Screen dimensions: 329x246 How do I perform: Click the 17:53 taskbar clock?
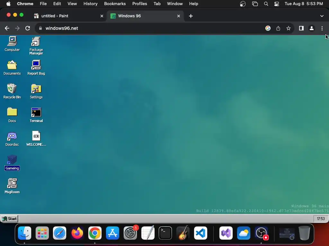click(x=321, y=218)
